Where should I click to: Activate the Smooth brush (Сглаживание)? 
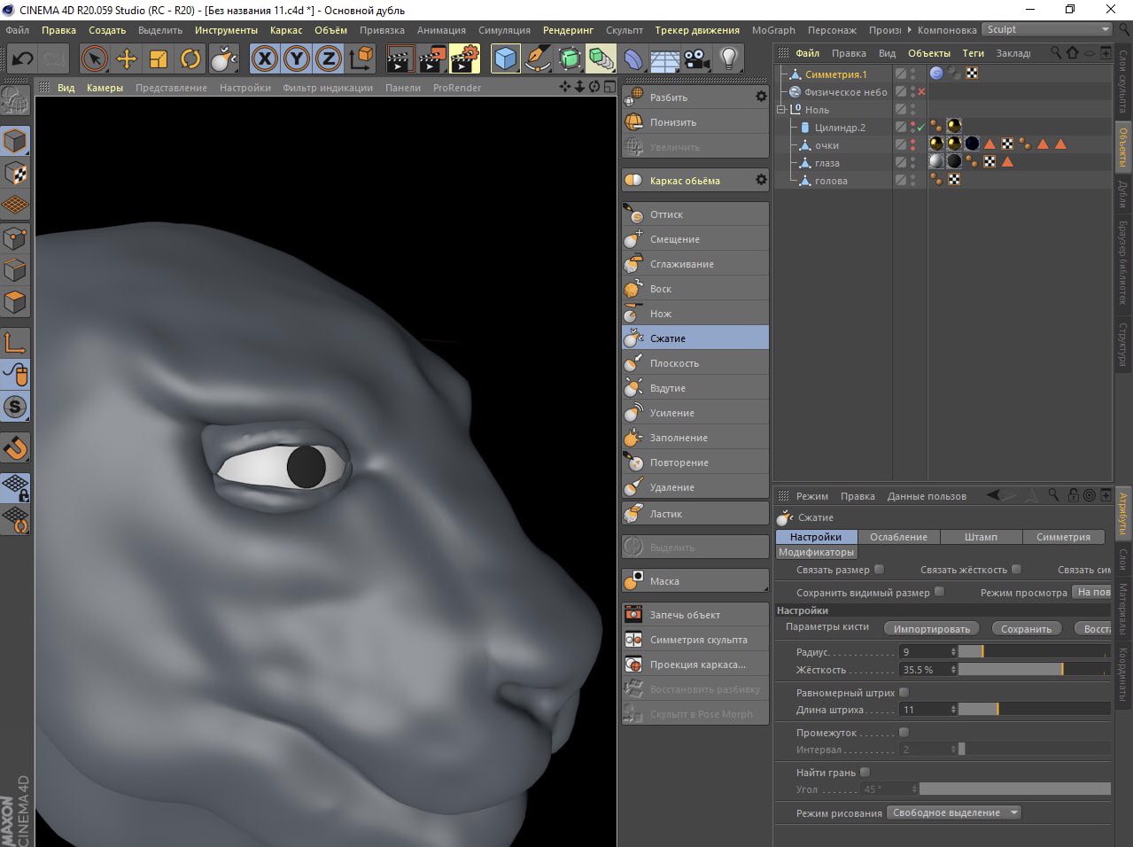681,264
